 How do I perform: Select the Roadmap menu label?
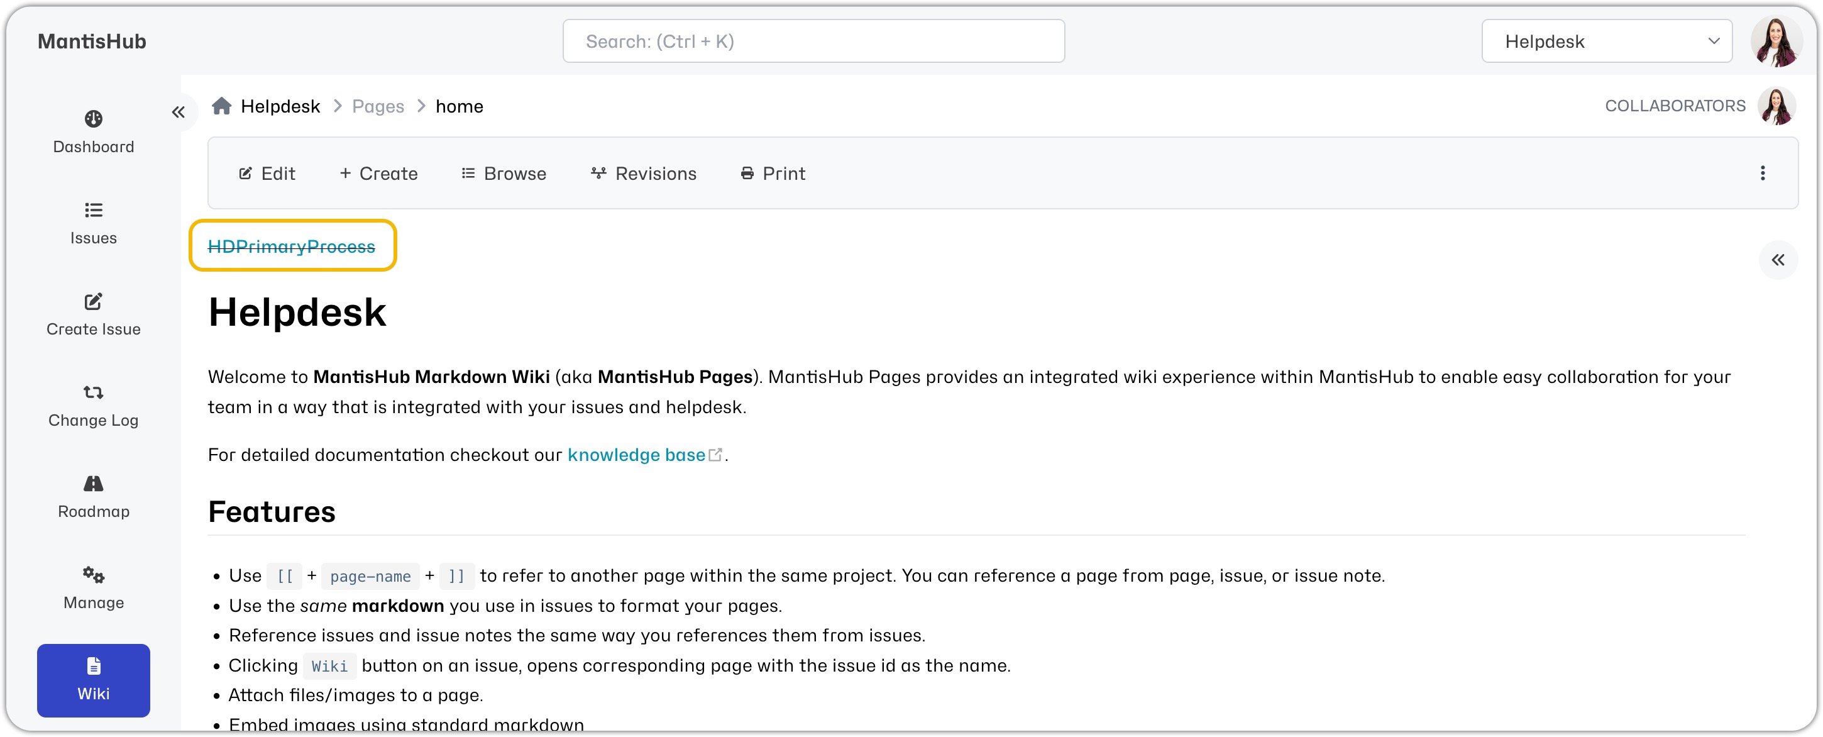pyautogui.click(x=94, y=511)
